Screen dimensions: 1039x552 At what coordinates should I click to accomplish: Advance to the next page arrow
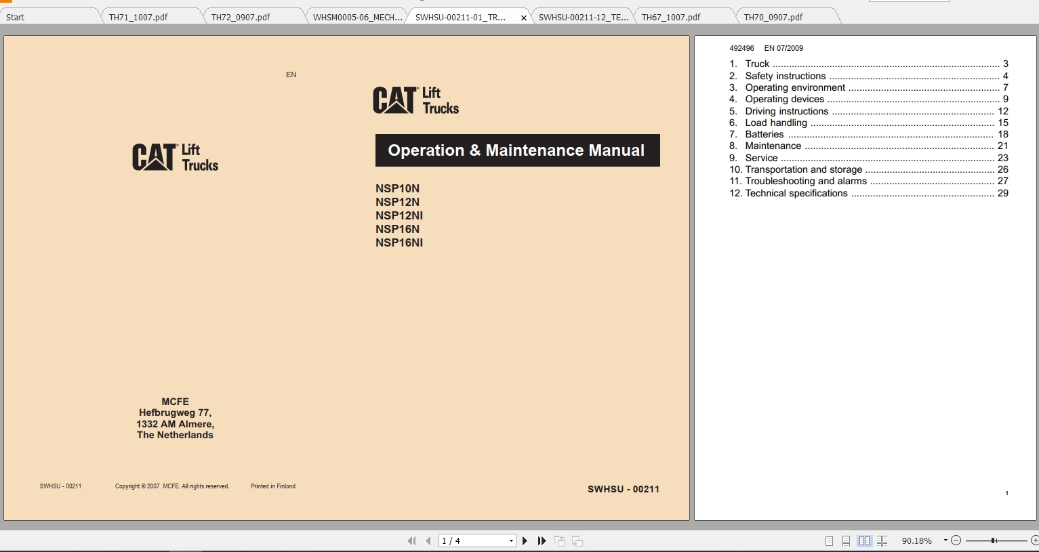click(525, 540)
